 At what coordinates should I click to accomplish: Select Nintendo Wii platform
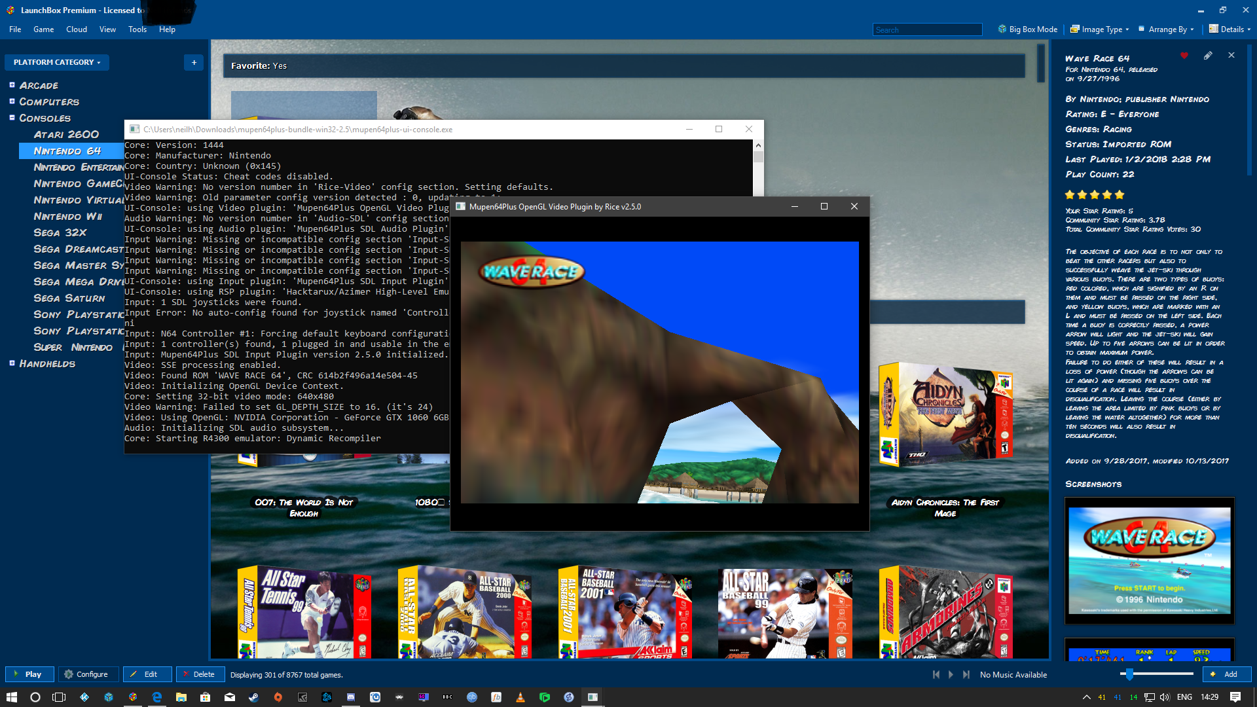tap(67, 216)
